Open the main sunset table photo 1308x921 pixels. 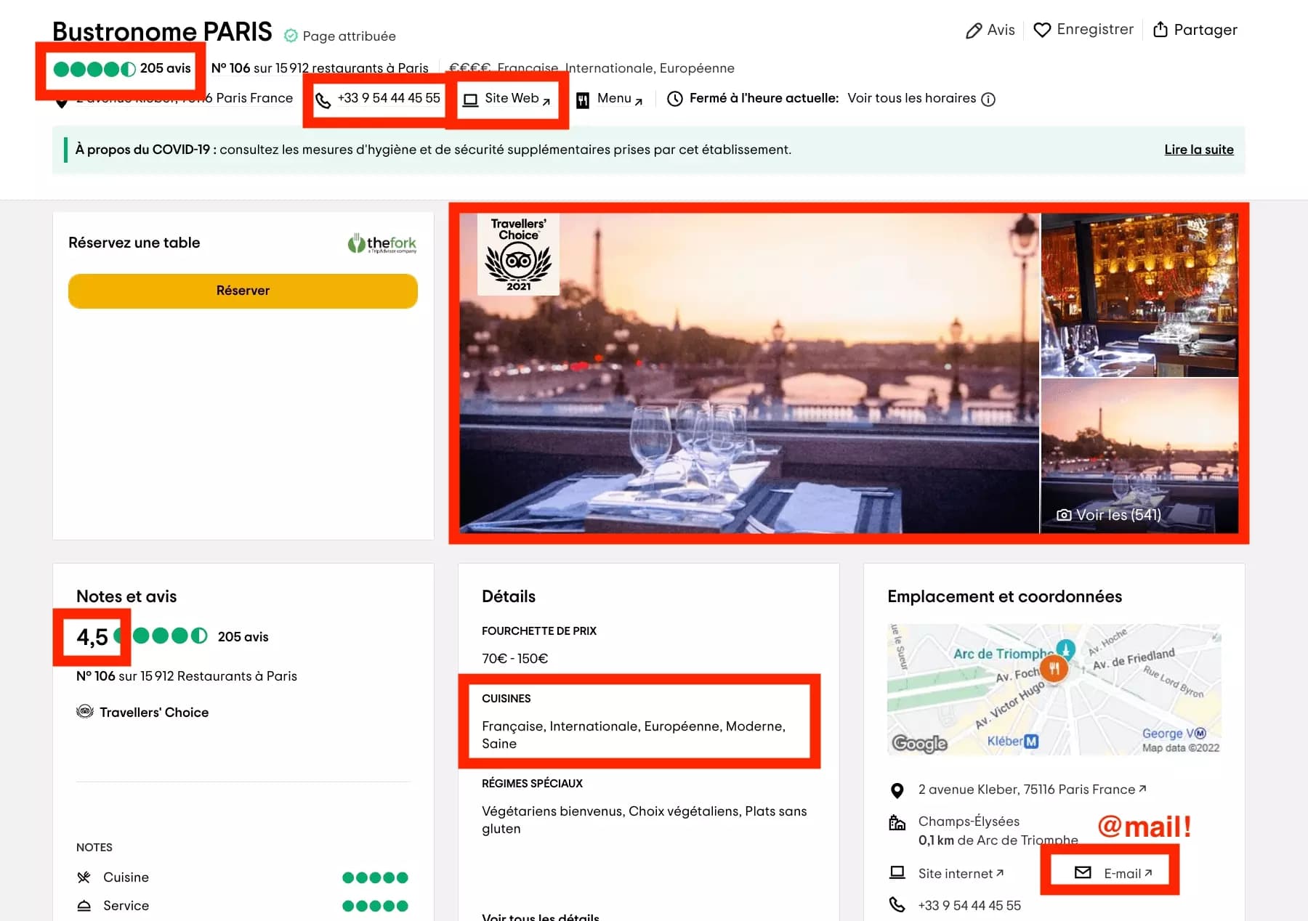click(748, 373)
